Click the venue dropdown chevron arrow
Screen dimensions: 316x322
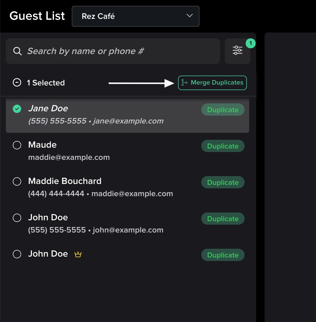(190, 16)
